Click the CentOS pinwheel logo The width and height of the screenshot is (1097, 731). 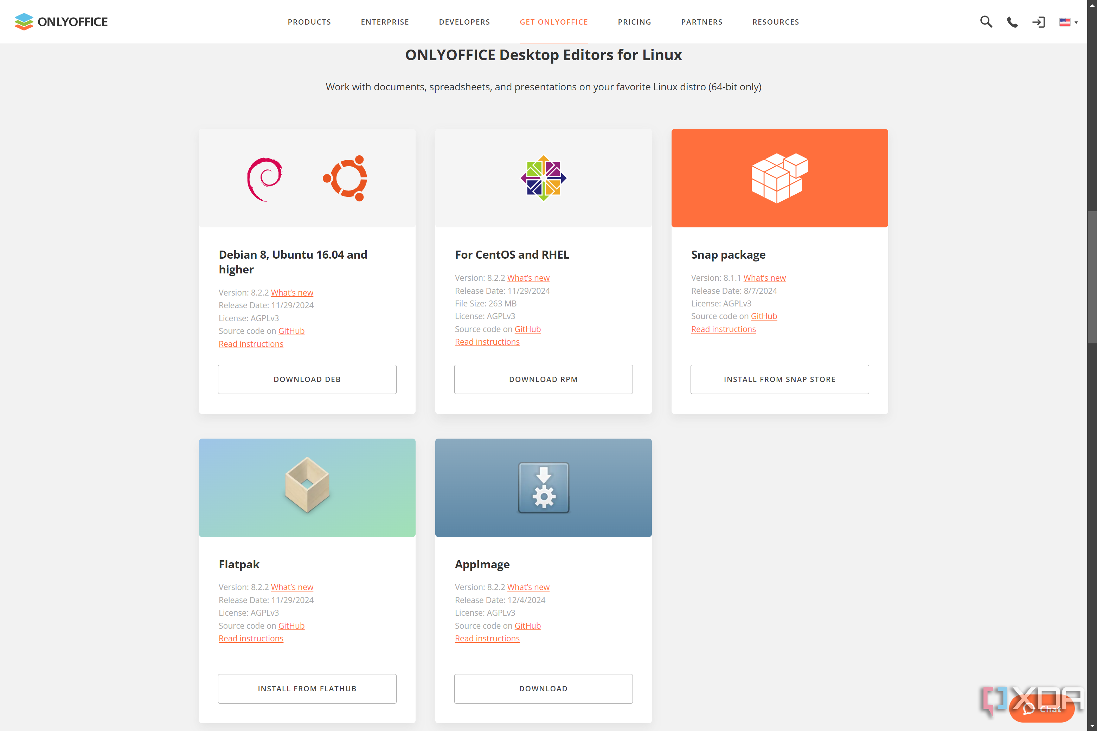point(543,178)
